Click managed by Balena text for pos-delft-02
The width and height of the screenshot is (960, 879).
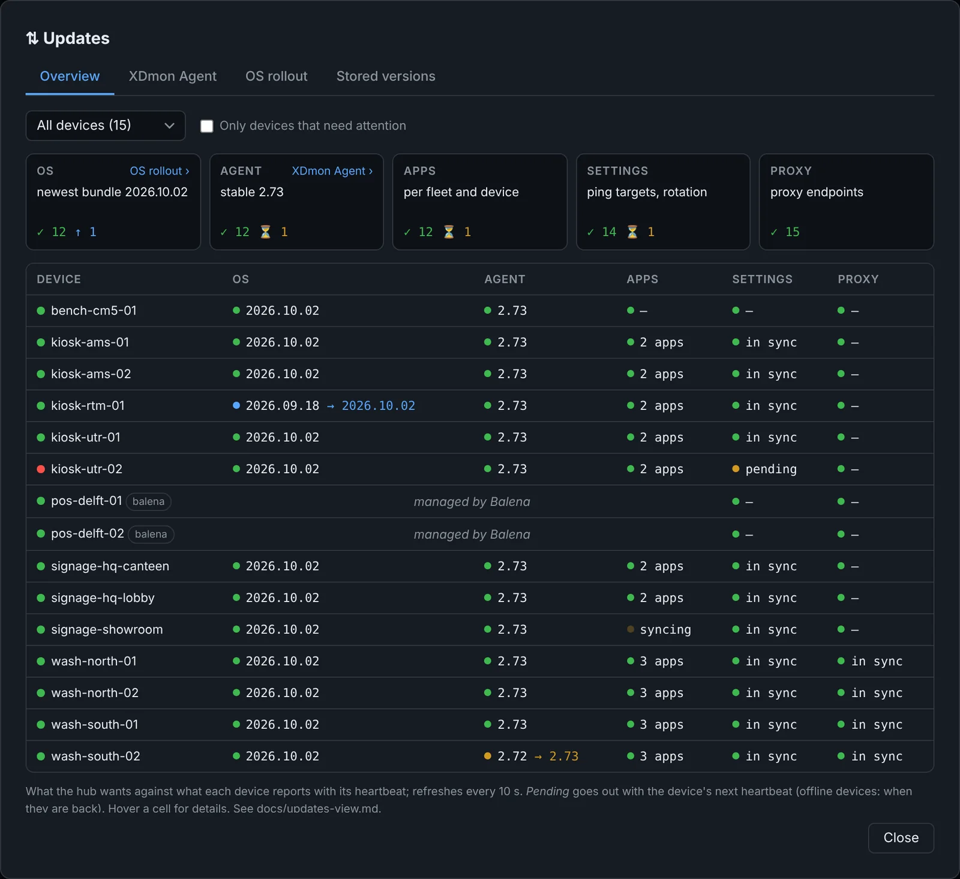pyautogui.click(x=472, y=534)
